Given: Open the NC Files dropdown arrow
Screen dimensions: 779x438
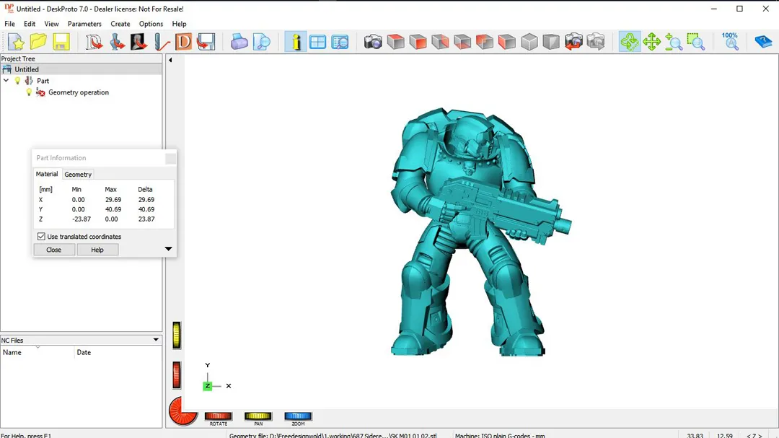Looking at the screenshot, I should pyautogui.click(x=156, y=340).
